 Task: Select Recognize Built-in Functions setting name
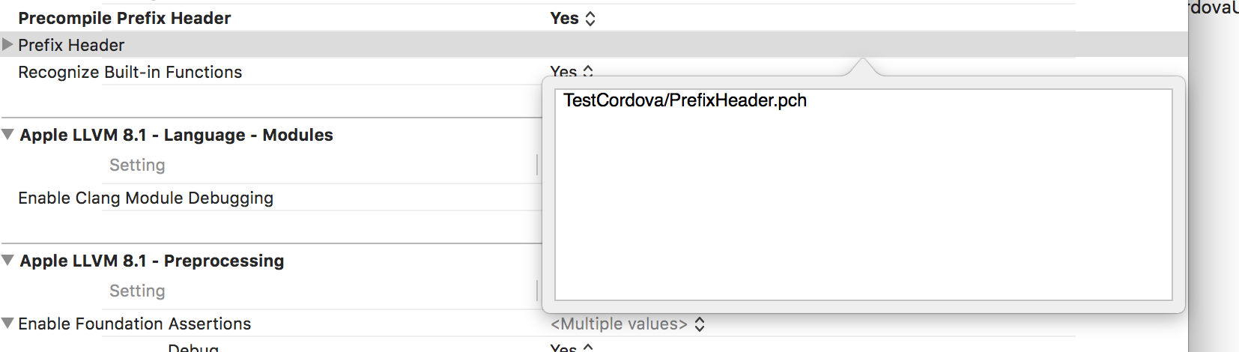pos(130,72)
